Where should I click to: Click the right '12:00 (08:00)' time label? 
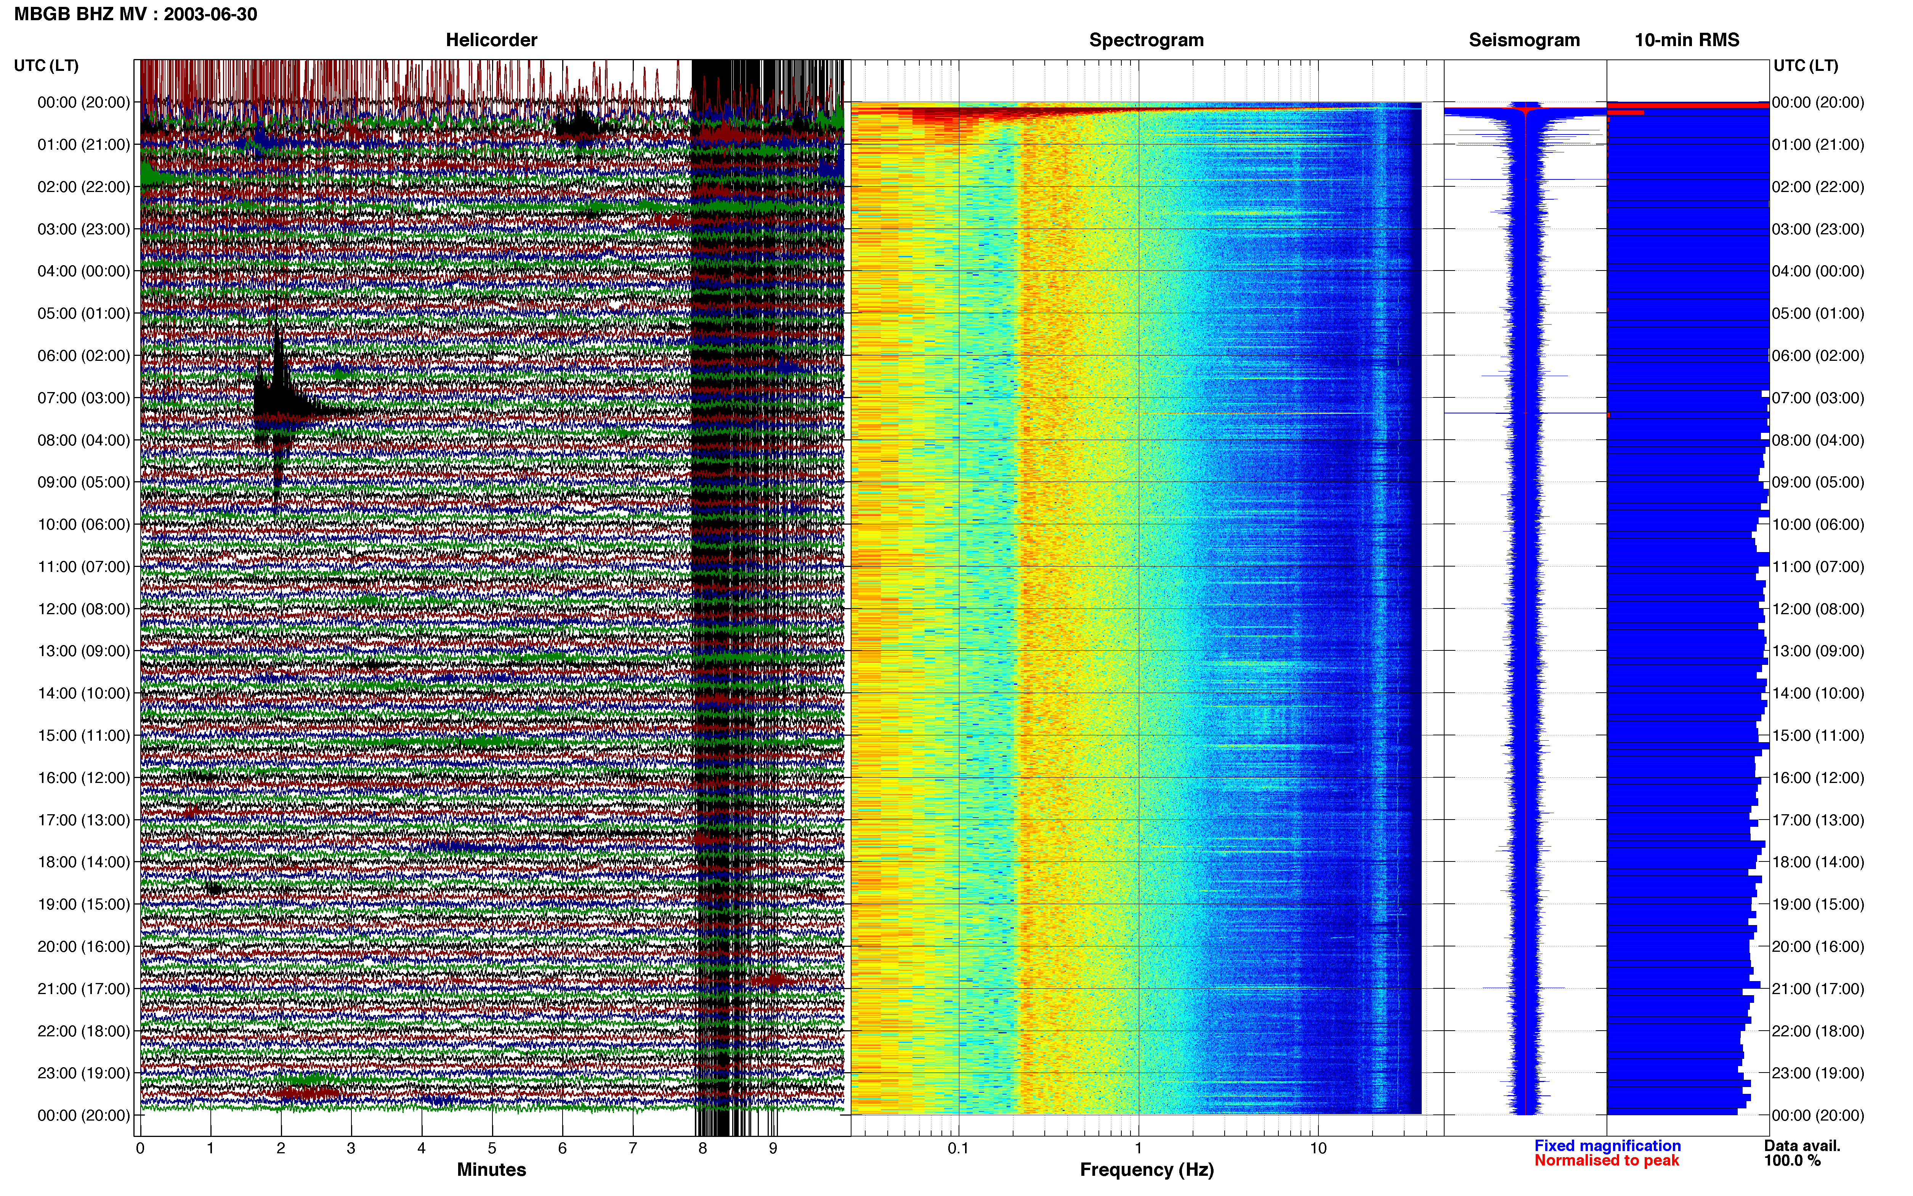(1818, 609)
